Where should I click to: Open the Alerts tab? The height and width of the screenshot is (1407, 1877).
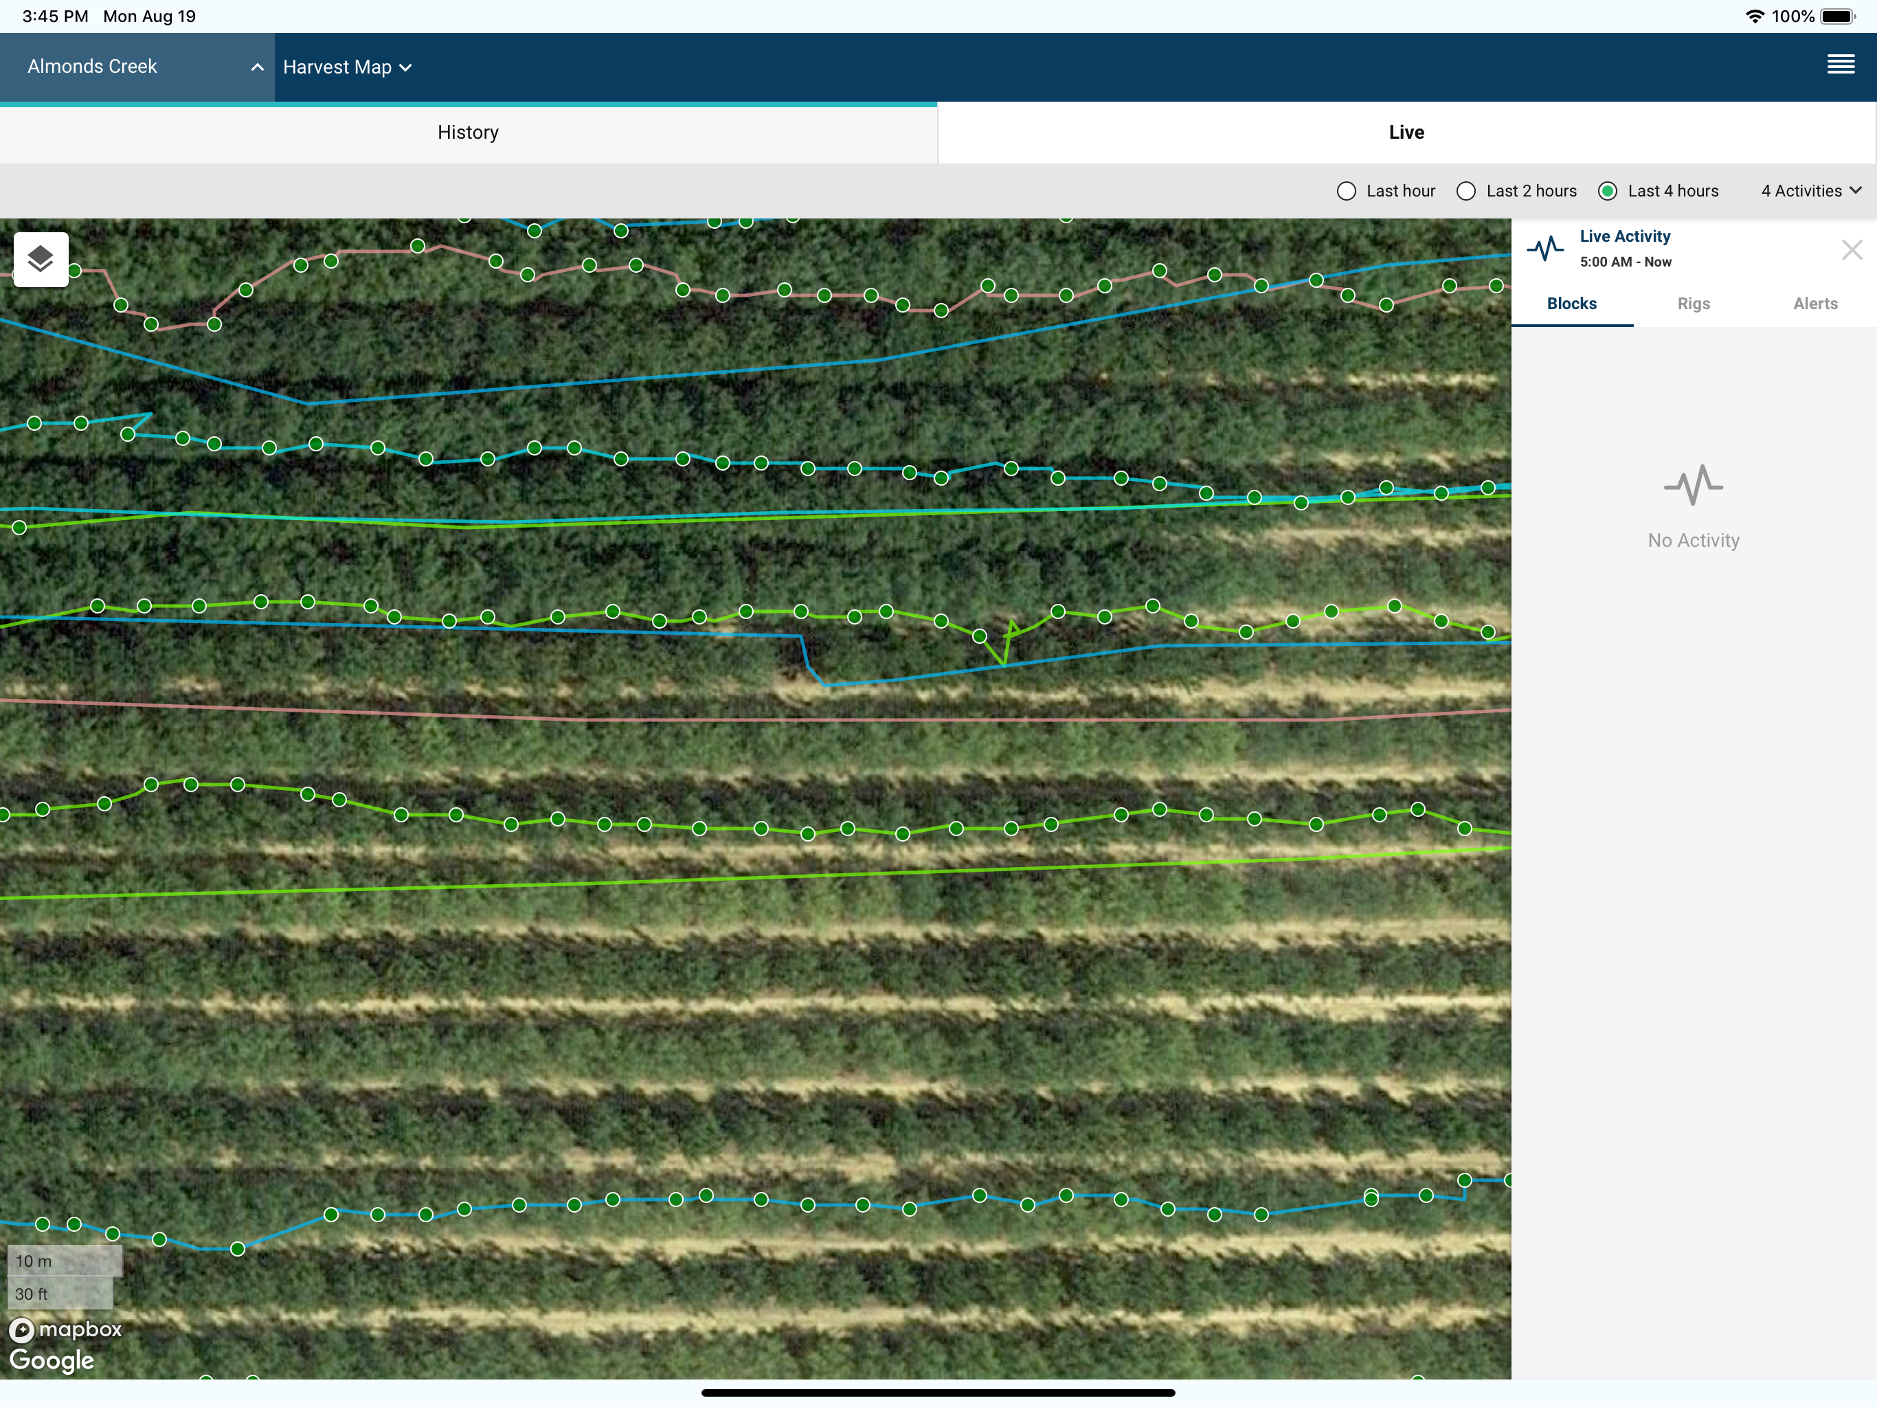1815,304
